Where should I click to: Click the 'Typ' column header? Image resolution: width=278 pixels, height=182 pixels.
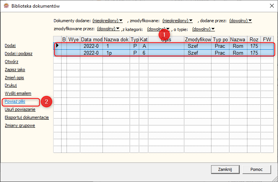pos(135,39)
